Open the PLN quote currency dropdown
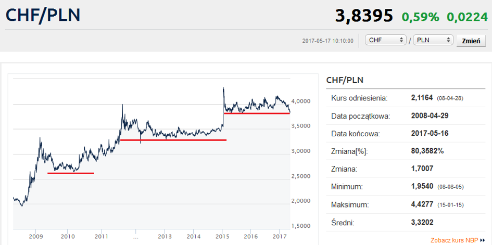Image resolution: width=492 pixels, height=245 pixels. tap(433, 40)
